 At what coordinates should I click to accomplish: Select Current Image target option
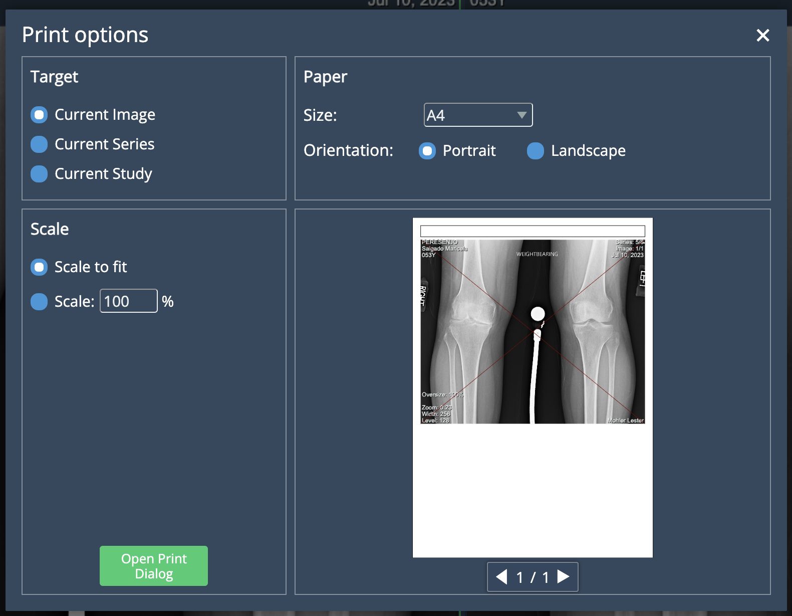[x=39, y=115]
